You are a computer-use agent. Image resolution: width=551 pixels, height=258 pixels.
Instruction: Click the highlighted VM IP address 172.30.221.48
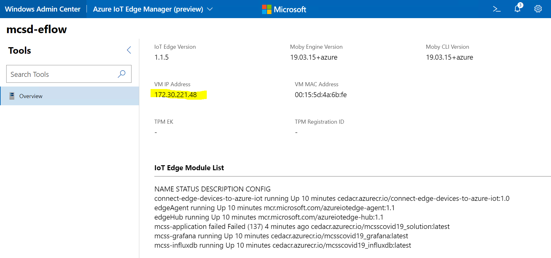tap(176, 95)
